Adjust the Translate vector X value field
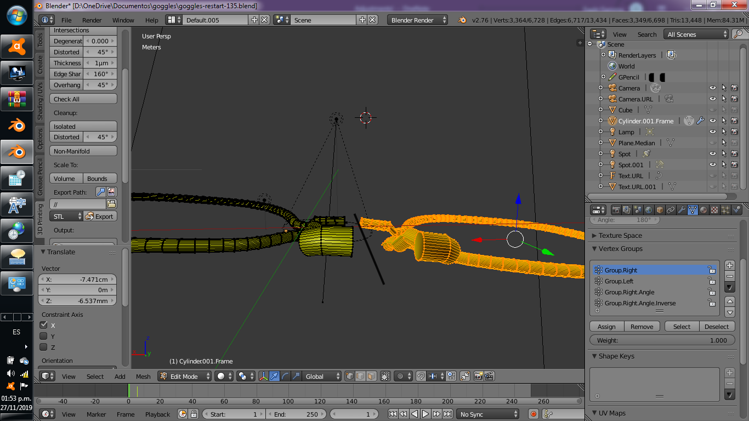749x421 pixels. [x=77, y=280]
